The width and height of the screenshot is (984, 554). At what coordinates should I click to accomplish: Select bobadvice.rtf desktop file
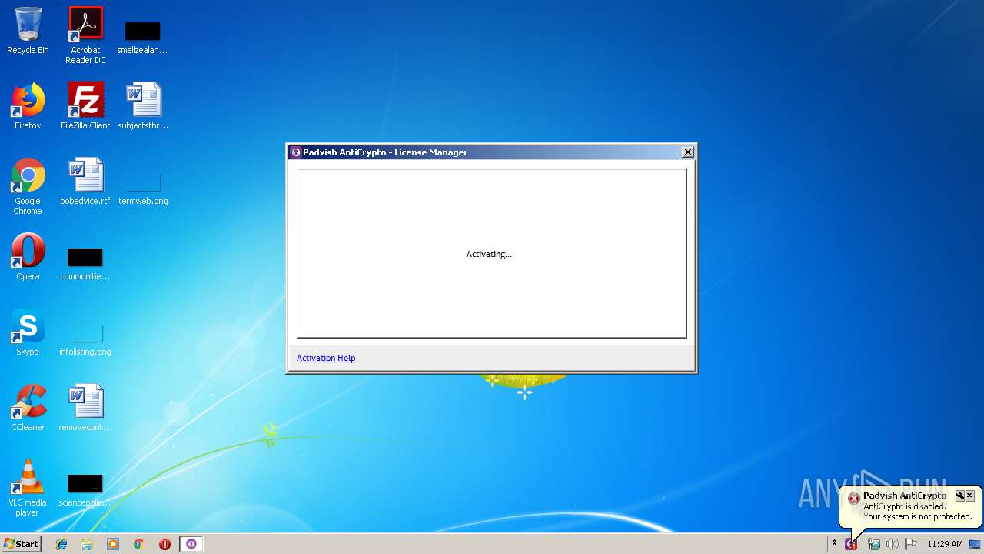[x=85, y=182]
